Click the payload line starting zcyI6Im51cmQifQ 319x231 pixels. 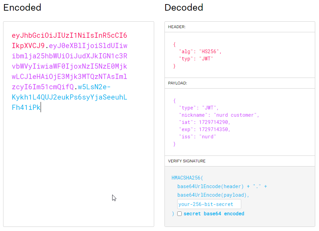click(x=43, y=87)
